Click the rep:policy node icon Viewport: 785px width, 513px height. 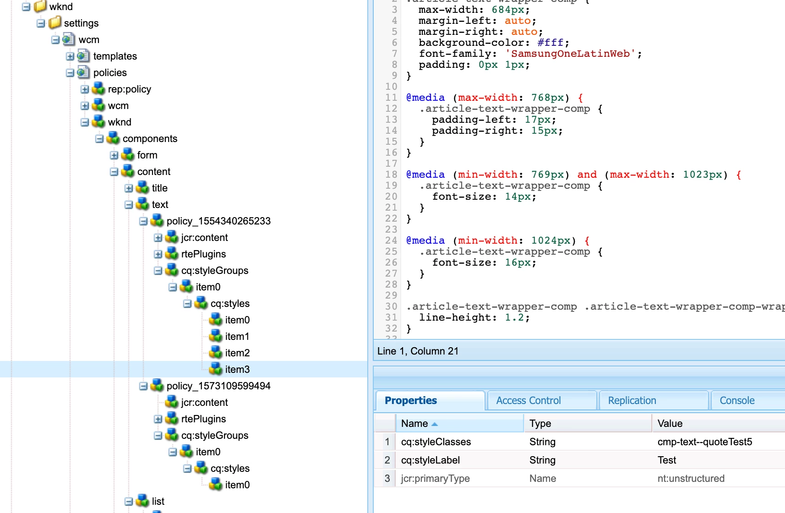(98, 89)
